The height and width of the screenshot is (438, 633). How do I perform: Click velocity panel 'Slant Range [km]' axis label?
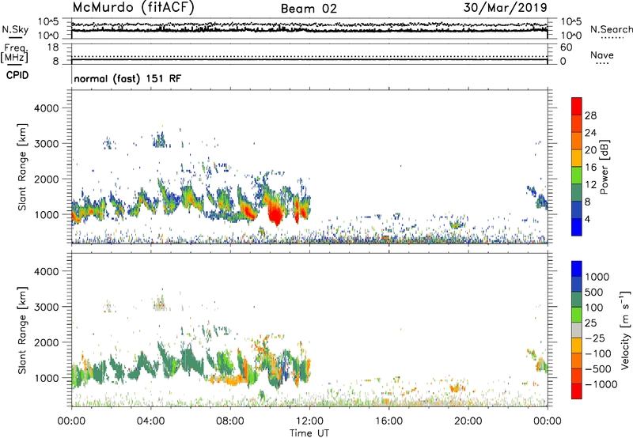pyautogui.click(x=22, y=330)
